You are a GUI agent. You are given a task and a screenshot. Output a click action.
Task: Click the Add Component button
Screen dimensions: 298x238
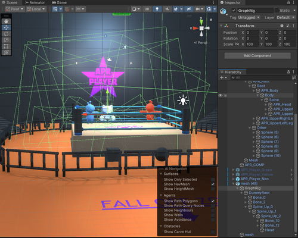257,56
